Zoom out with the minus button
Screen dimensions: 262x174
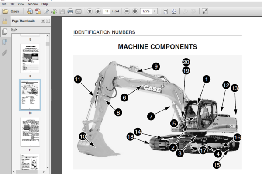(x=127, y=11)
